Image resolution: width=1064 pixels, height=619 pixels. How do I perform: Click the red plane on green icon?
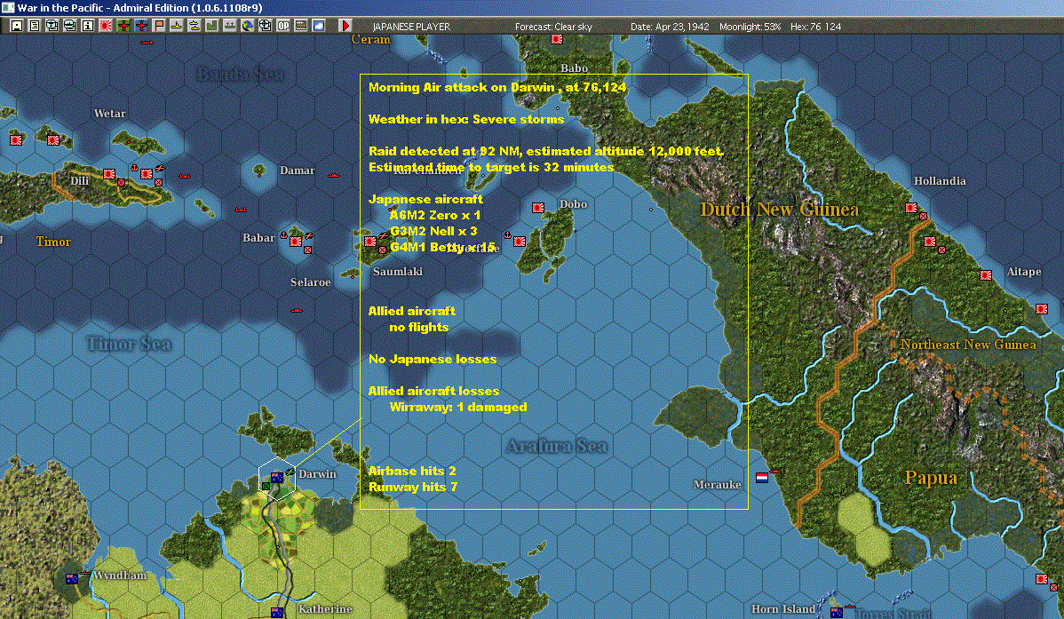tap(123, 26)
